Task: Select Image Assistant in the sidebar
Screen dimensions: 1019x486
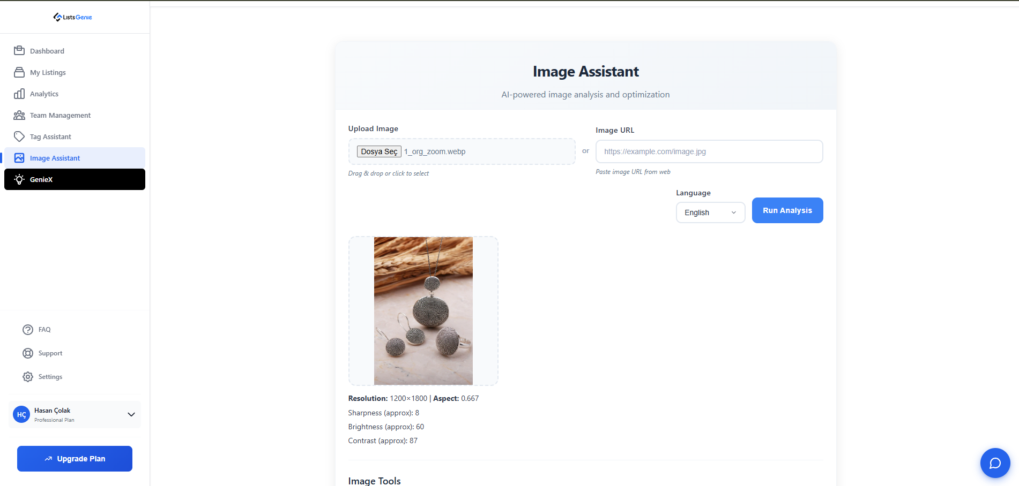Action: (75, 158)
